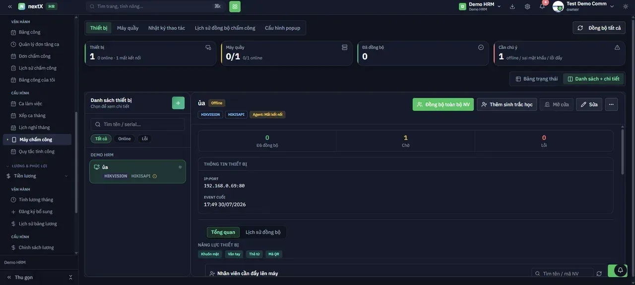Switch to the Máy quầy tab
The width and height of the screenshot is (635, 285).
tap(127, 28)
